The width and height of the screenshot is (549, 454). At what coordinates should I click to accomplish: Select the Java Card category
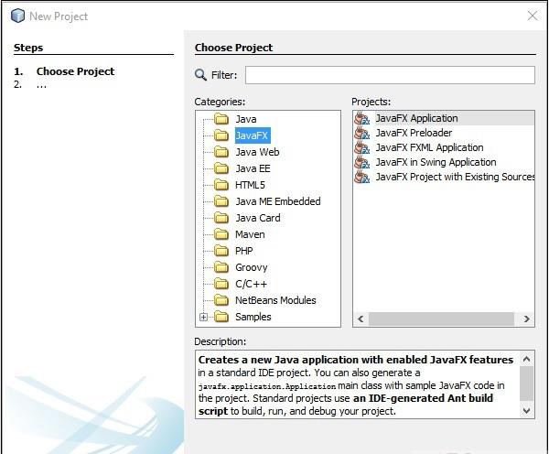[258, 218]
